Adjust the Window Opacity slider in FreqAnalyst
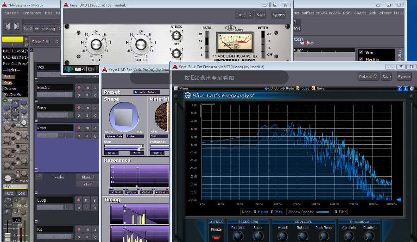 pos(322,212)
